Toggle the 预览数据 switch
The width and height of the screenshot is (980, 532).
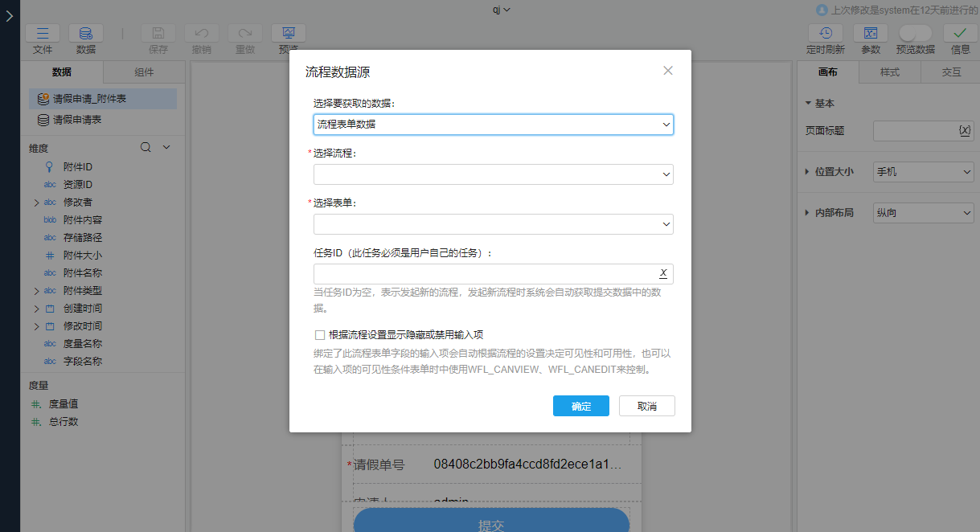click(915, 33)
